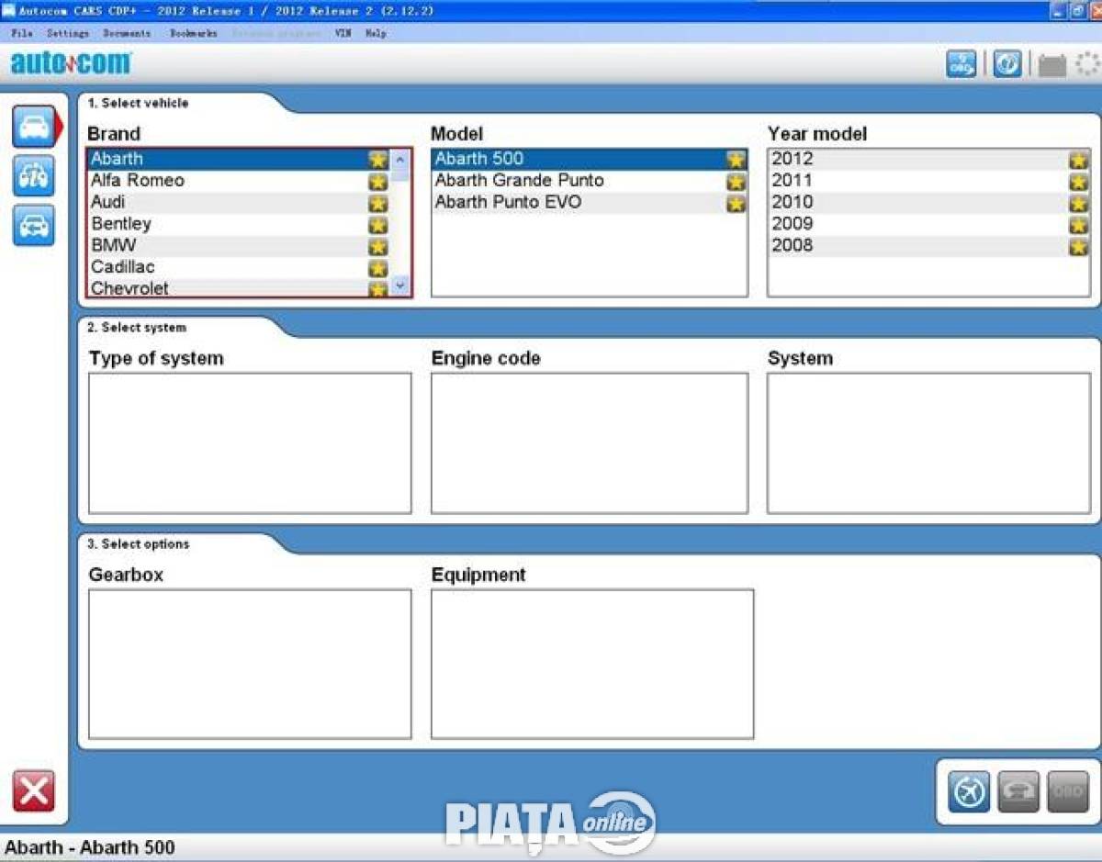The height and width of the screenshot is (862, 1102).
Task: Select year model 2011
Action: (928, 181)
